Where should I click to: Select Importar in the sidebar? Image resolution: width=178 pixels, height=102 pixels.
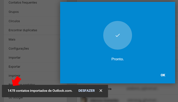(x=15, y=58)
